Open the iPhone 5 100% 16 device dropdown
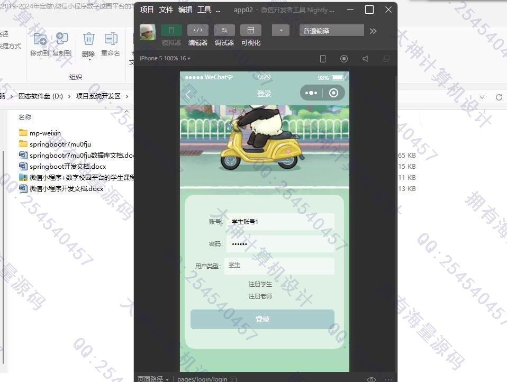Viewport: 507px width, 382px height. (165, 59)
